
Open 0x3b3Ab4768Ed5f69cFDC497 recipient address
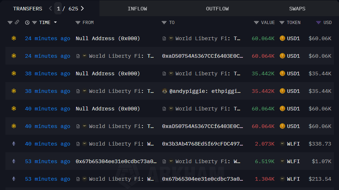[x=202, y=144]
